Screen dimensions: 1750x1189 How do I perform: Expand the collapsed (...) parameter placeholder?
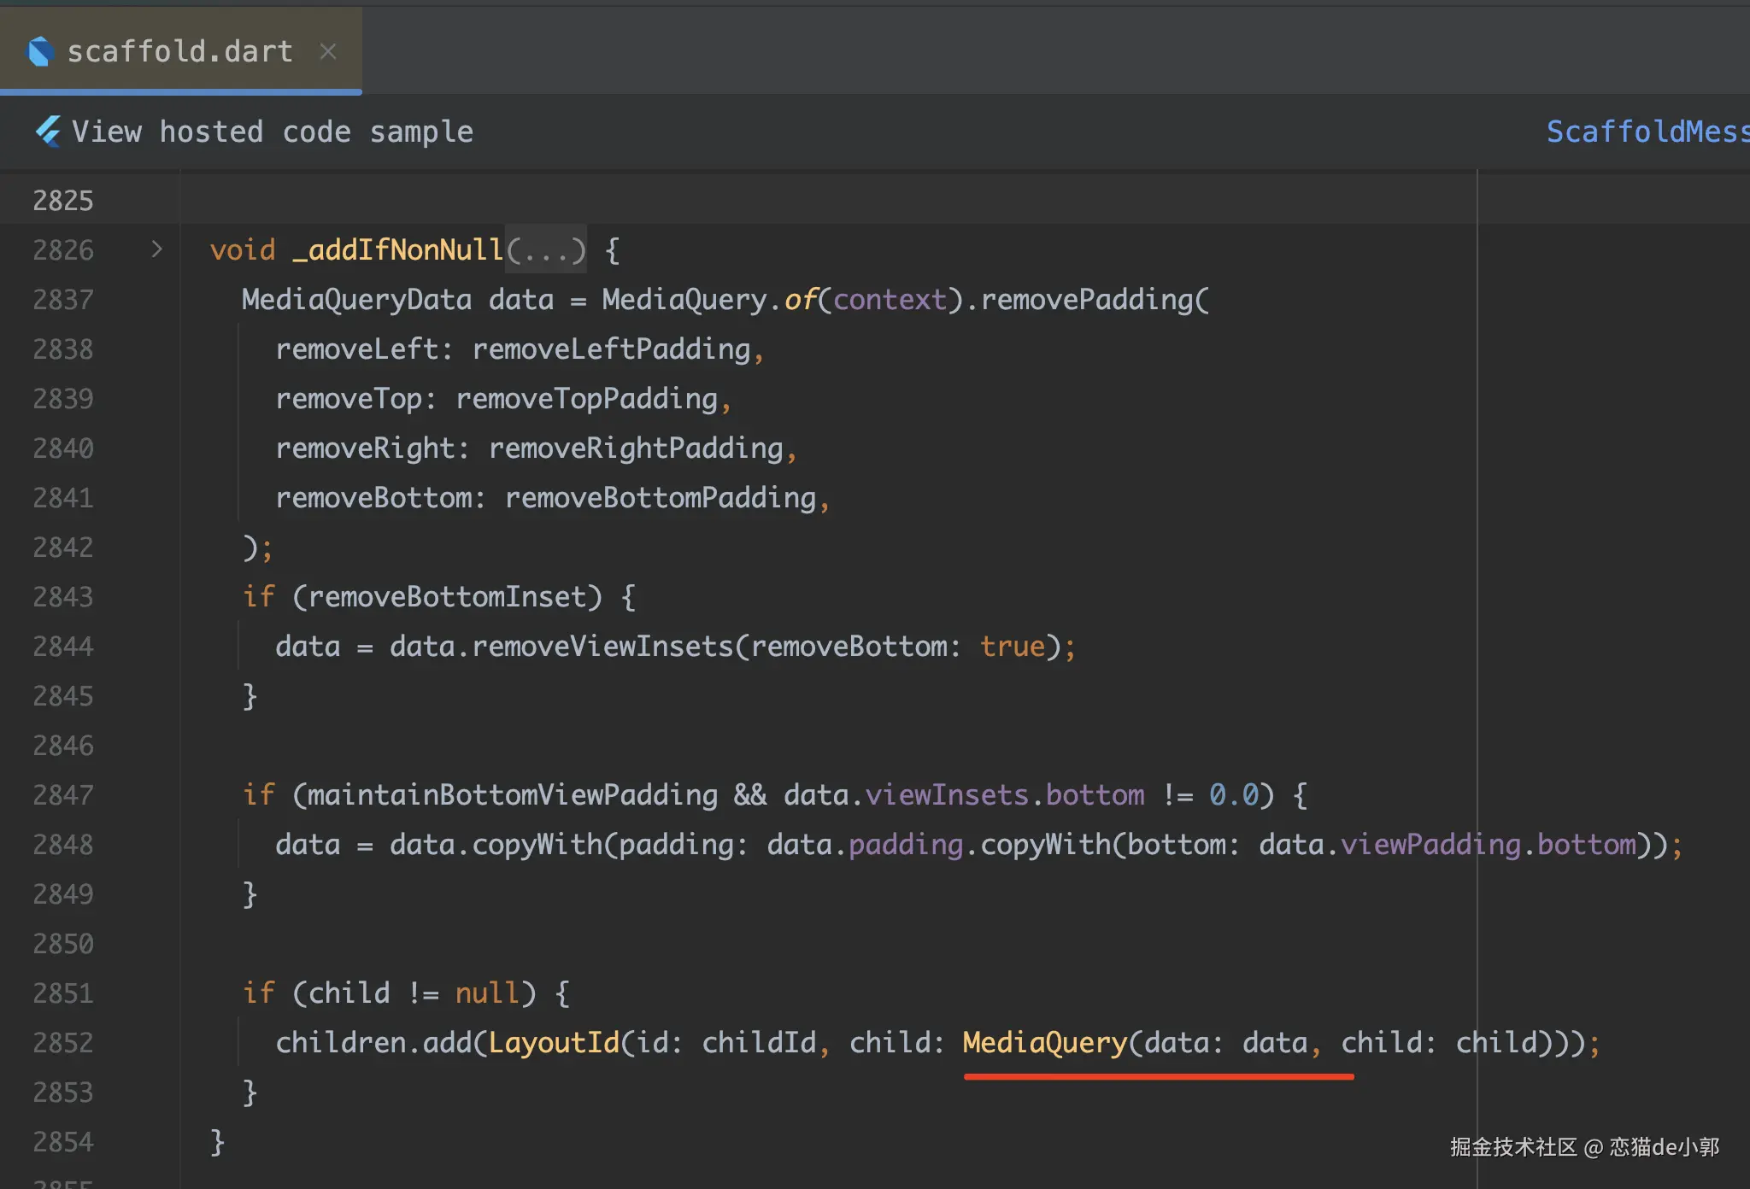tap(545, 250)
